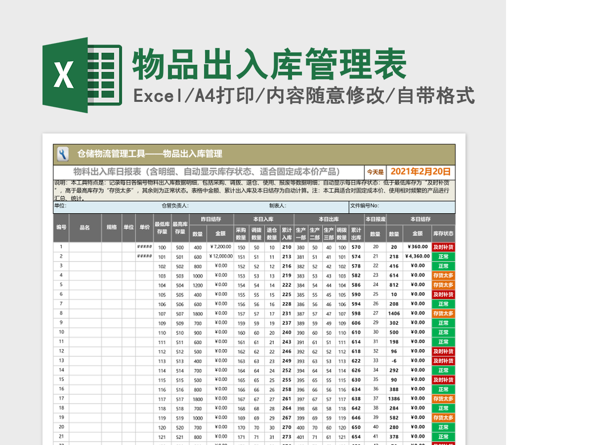593x445 pixels.
Task: Click the ¥12,000.00 amount cell
Action: point(220,256)
